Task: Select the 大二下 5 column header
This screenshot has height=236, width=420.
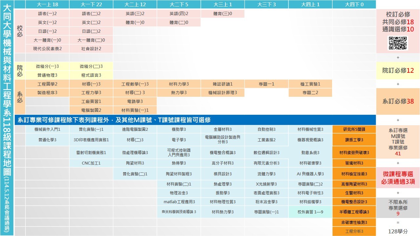Action: 179,4
